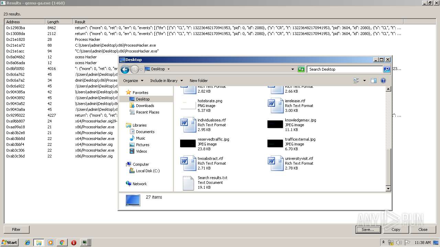
Task: Select Network in navigation pane
Action: (140, 184)
